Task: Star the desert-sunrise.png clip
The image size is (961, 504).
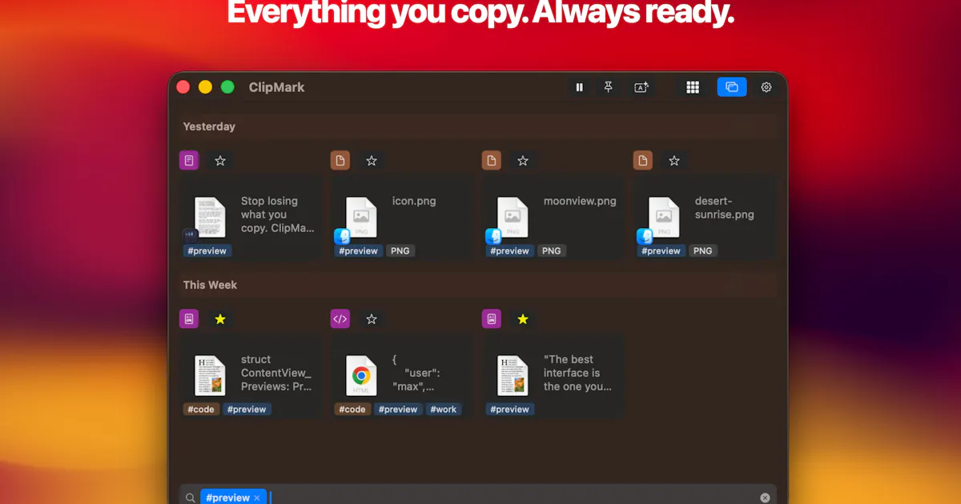Action: pyautogui.click(x=674, y=161)
